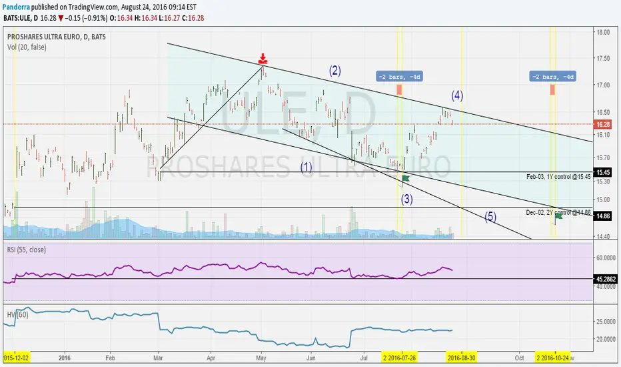Click the 14.86 price axis label
Image resolution: width=621 pixels, height=367 pixels.
click(603, 216)
